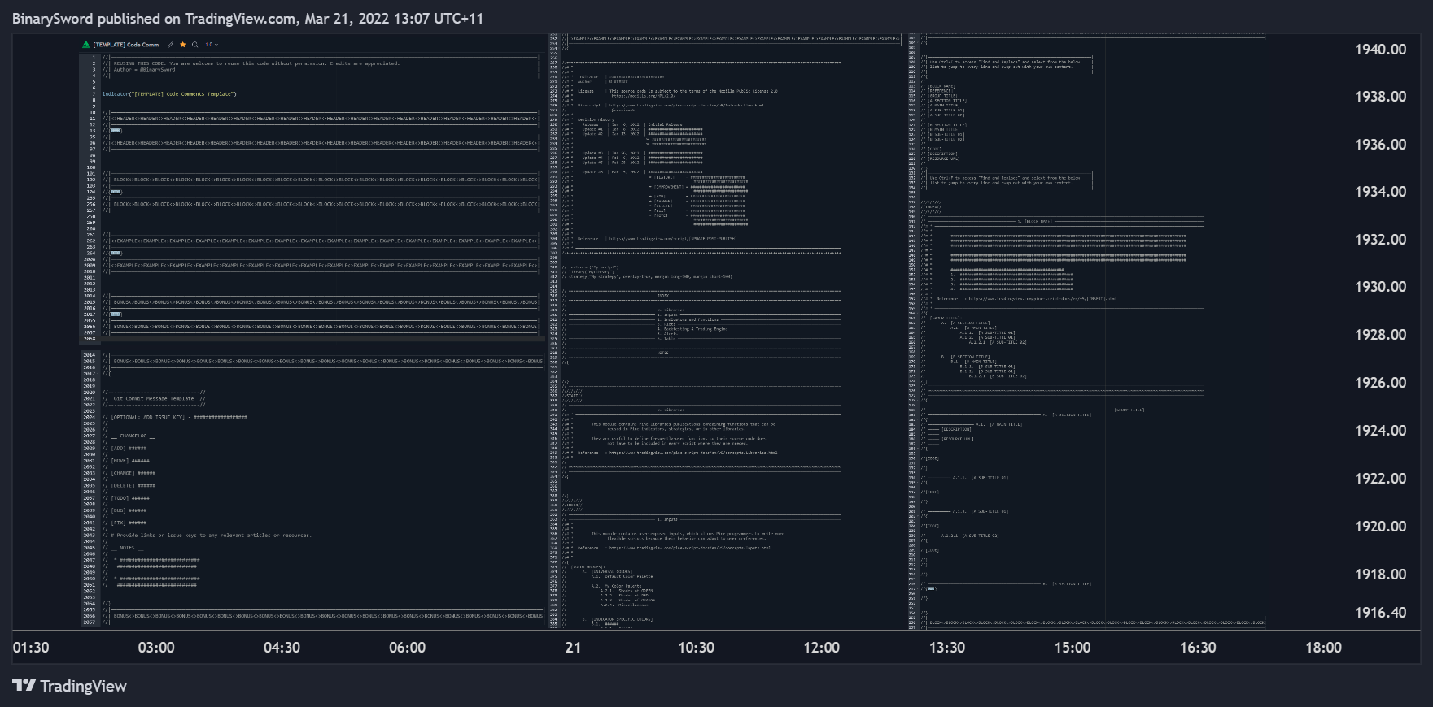Image resolution: width=1433 pixels, height=707 pixels.
Task: Click the pencil rename icon in editor header
Action: point(170,45)
